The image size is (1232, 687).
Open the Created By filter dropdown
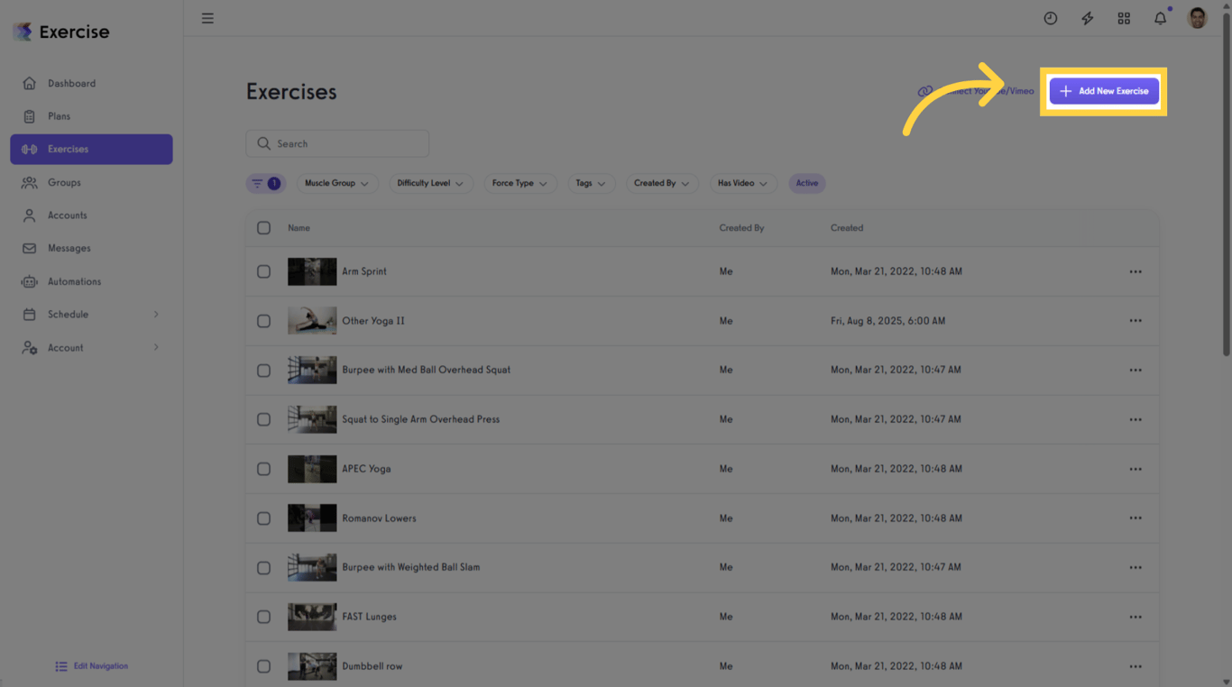662,183
